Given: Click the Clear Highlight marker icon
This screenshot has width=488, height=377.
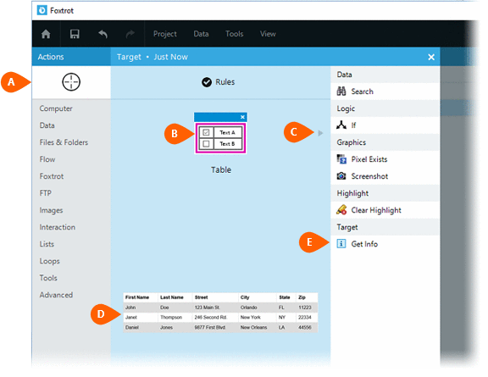Looking at the screenshot, I should click(x=341, y=210).
